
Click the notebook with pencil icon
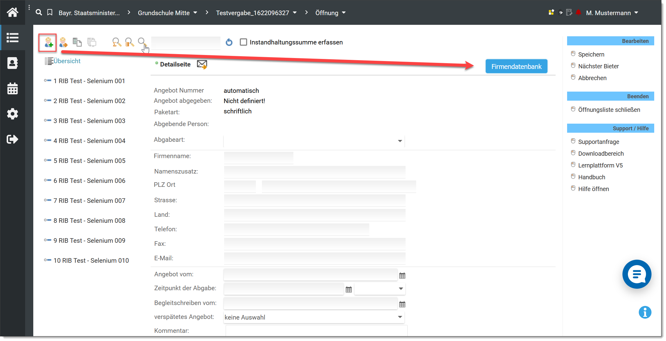(x=569, y=12)
